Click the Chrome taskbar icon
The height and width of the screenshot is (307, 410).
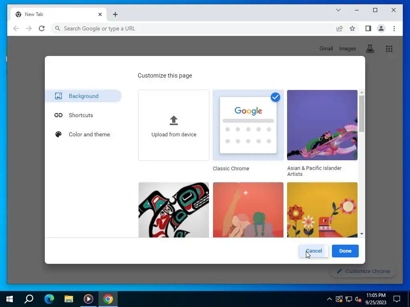point(108,299)
